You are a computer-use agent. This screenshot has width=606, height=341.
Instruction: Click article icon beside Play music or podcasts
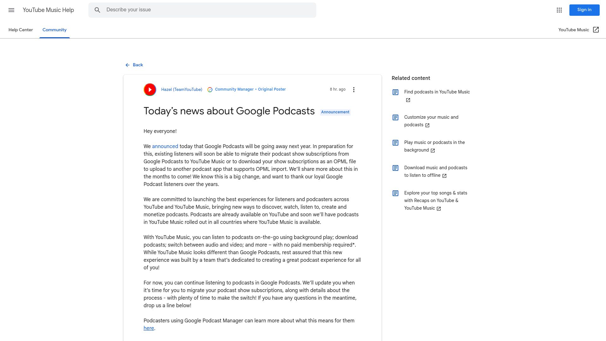395,143
